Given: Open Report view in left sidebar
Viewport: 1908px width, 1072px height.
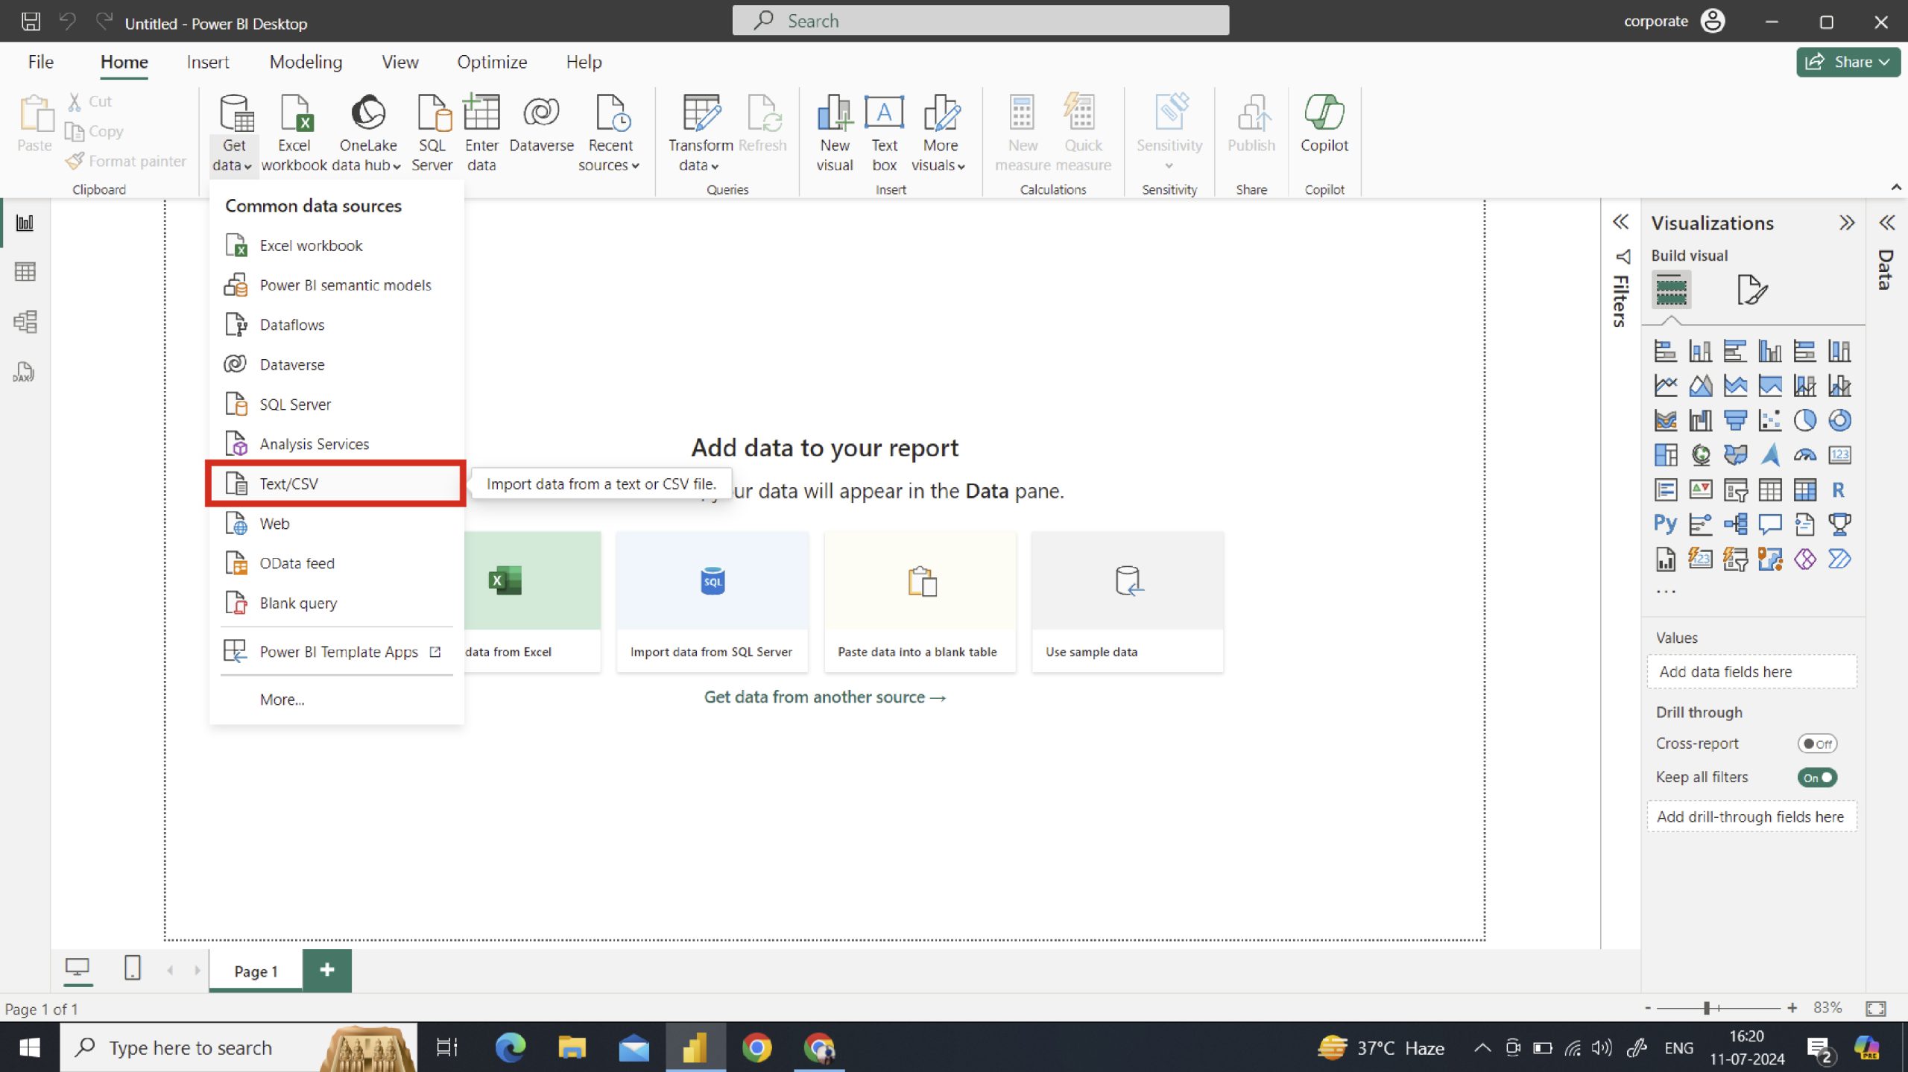Looking at the screenshot, I should click(25, 222).
